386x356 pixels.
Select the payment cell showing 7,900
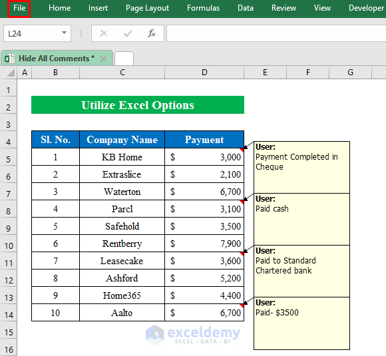[x=204, y=244]
